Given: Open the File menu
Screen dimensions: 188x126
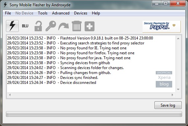Looking at the screenshot, I should 8,13.
